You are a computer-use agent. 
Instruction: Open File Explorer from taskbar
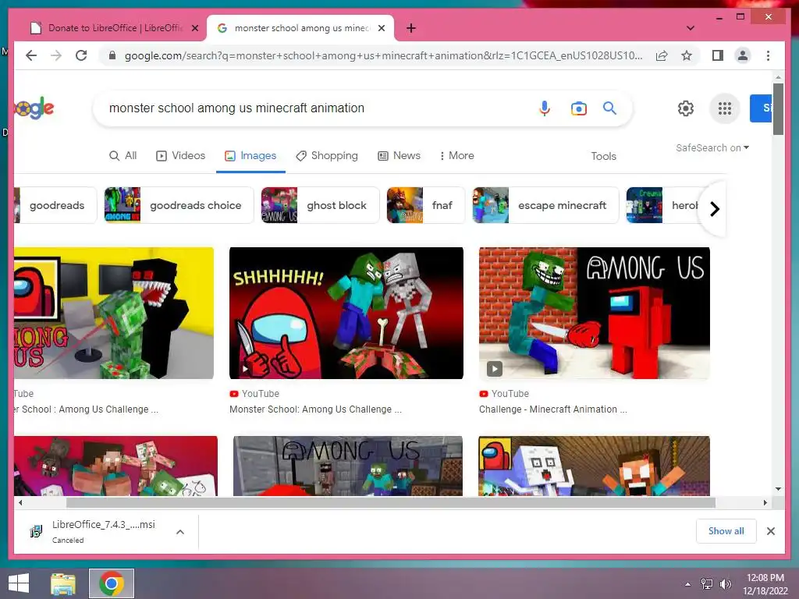coord(63,583)
